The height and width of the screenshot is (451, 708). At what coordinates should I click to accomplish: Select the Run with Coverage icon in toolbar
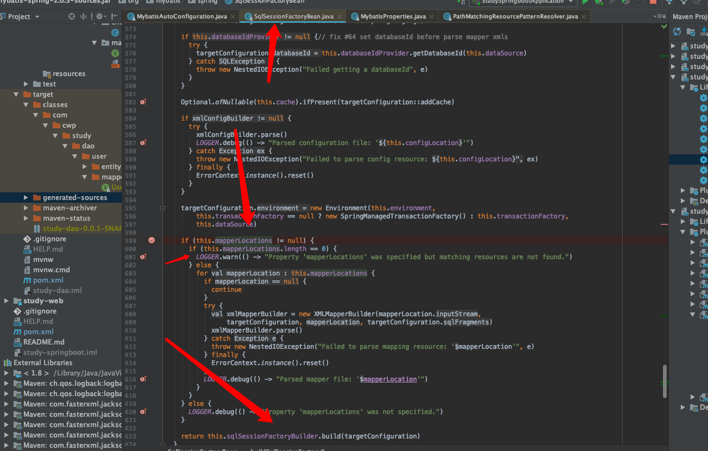pos(625,3)
